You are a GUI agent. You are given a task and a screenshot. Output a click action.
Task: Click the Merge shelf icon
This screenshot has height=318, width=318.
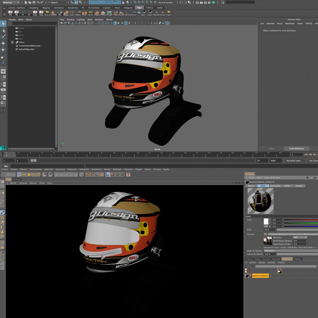click(x=66, y=13)
